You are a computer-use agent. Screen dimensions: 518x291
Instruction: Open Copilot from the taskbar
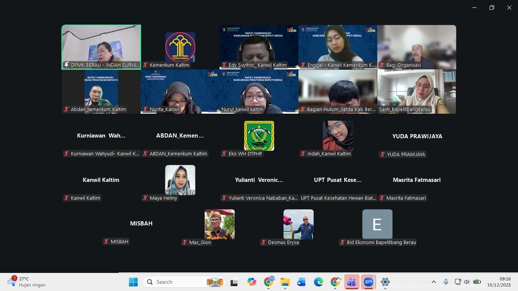(x=251, y=282)
